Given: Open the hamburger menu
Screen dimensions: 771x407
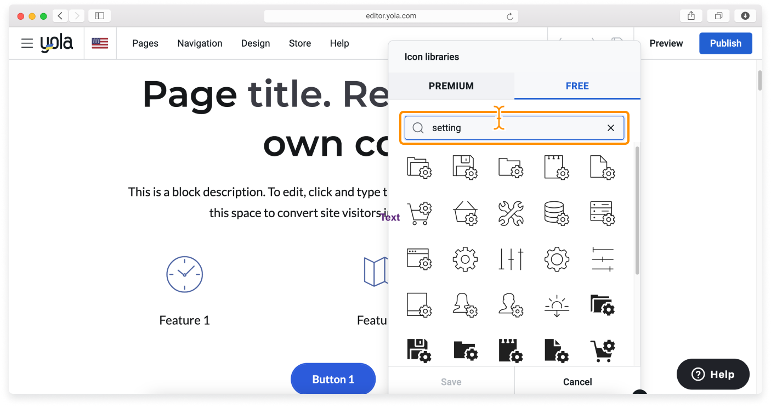Looking at the screenshot, I should click(27, 43).
